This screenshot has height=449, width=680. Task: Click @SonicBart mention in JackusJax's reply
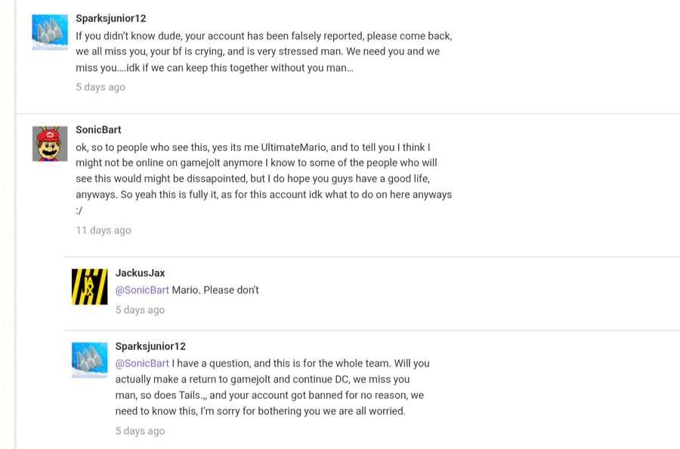coord(142,290)
